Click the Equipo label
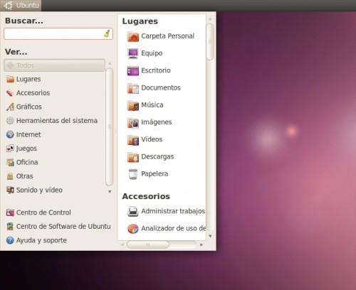Image resolution: width=356 pixels, height=290 pixels. [x=152, y=53]
